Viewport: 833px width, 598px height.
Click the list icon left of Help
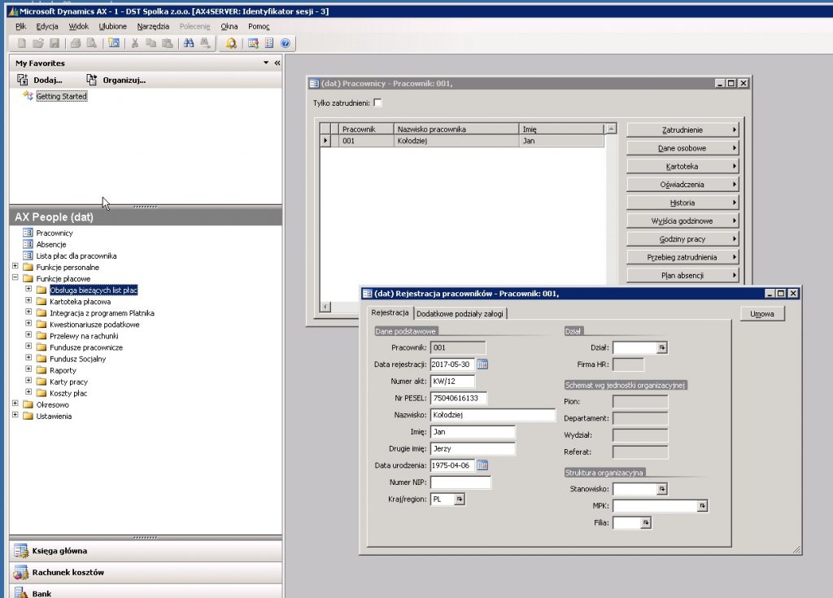point(268,43)
